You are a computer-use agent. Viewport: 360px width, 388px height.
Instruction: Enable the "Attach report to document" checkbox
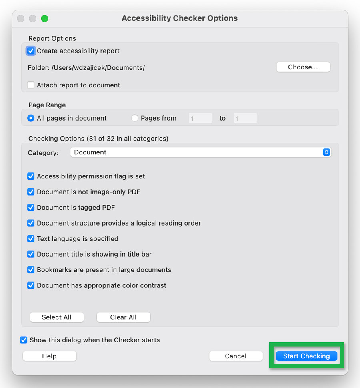coord(31,85)
